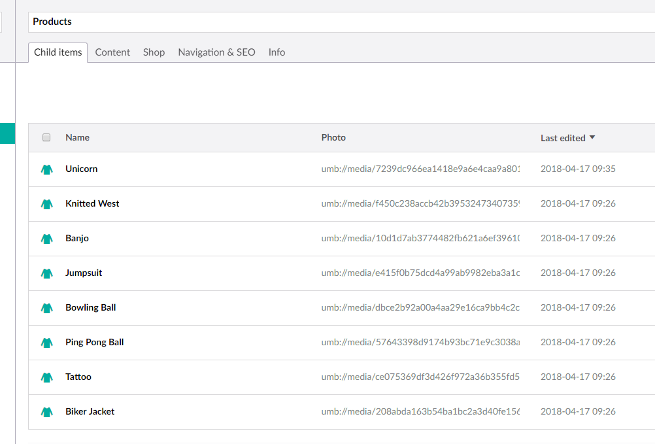Open the Navigation & SEO tab

(216, 52)
